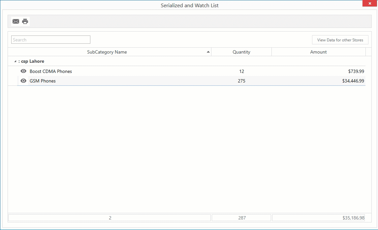Open View Data for other Stores

point(340,39)
